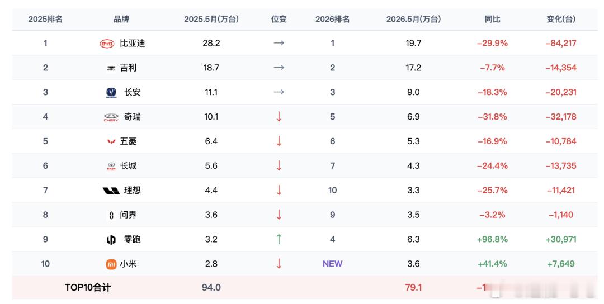
Task: Click the 品牌 column header
Action: (x=121, y=19)
